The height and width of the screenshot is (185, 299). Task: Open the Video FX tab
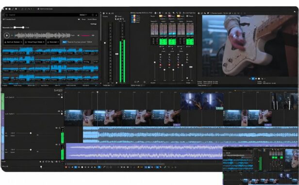tap(57, 85)
